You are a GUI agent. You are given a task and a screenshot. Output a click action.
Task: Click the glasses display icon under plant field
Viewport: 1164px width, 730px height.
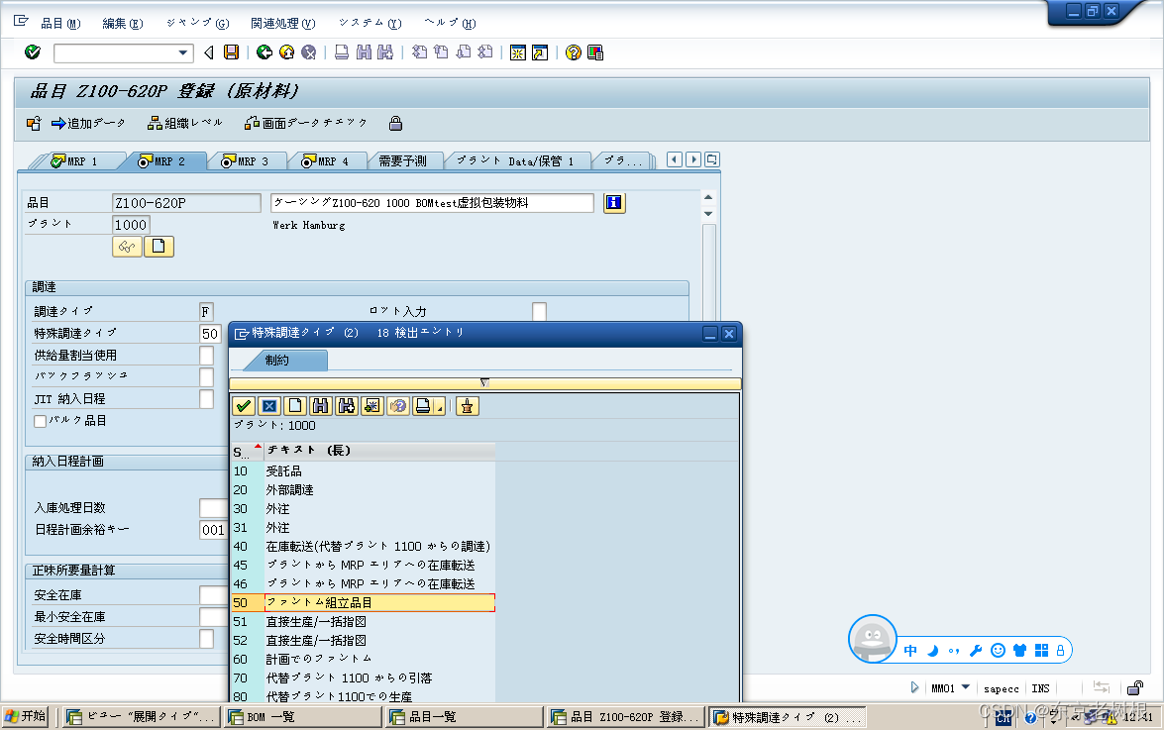tap(127, 247)
